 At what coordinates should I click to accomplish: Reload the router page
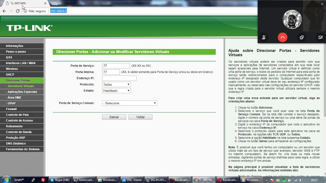pyautogui.click(x=18, y=11)
